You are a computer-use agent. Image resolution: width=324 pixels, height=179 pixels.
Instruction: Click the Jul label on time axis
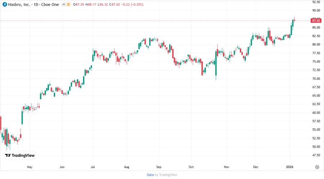tap(93, 167)
